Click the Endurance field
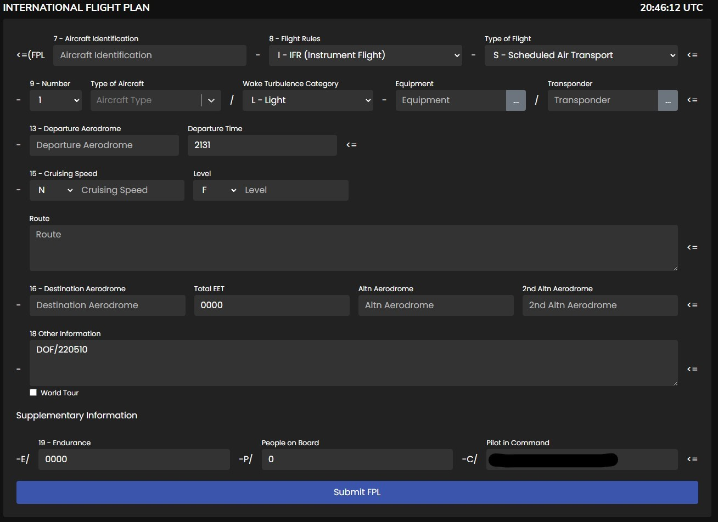Image resolution: width=718 pixels, height=522 pixels. [134, 459]
